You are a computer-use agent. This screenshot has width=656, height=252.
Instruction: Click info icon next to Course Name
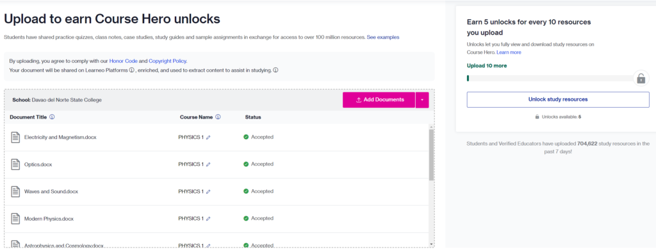tap(218, 117)
